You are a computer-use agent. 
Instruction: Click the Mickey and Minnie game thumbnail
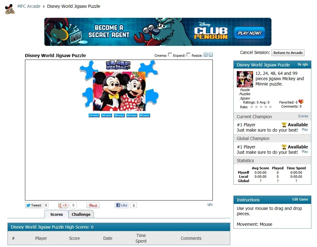pyautogui.click(x=245, y=79)
